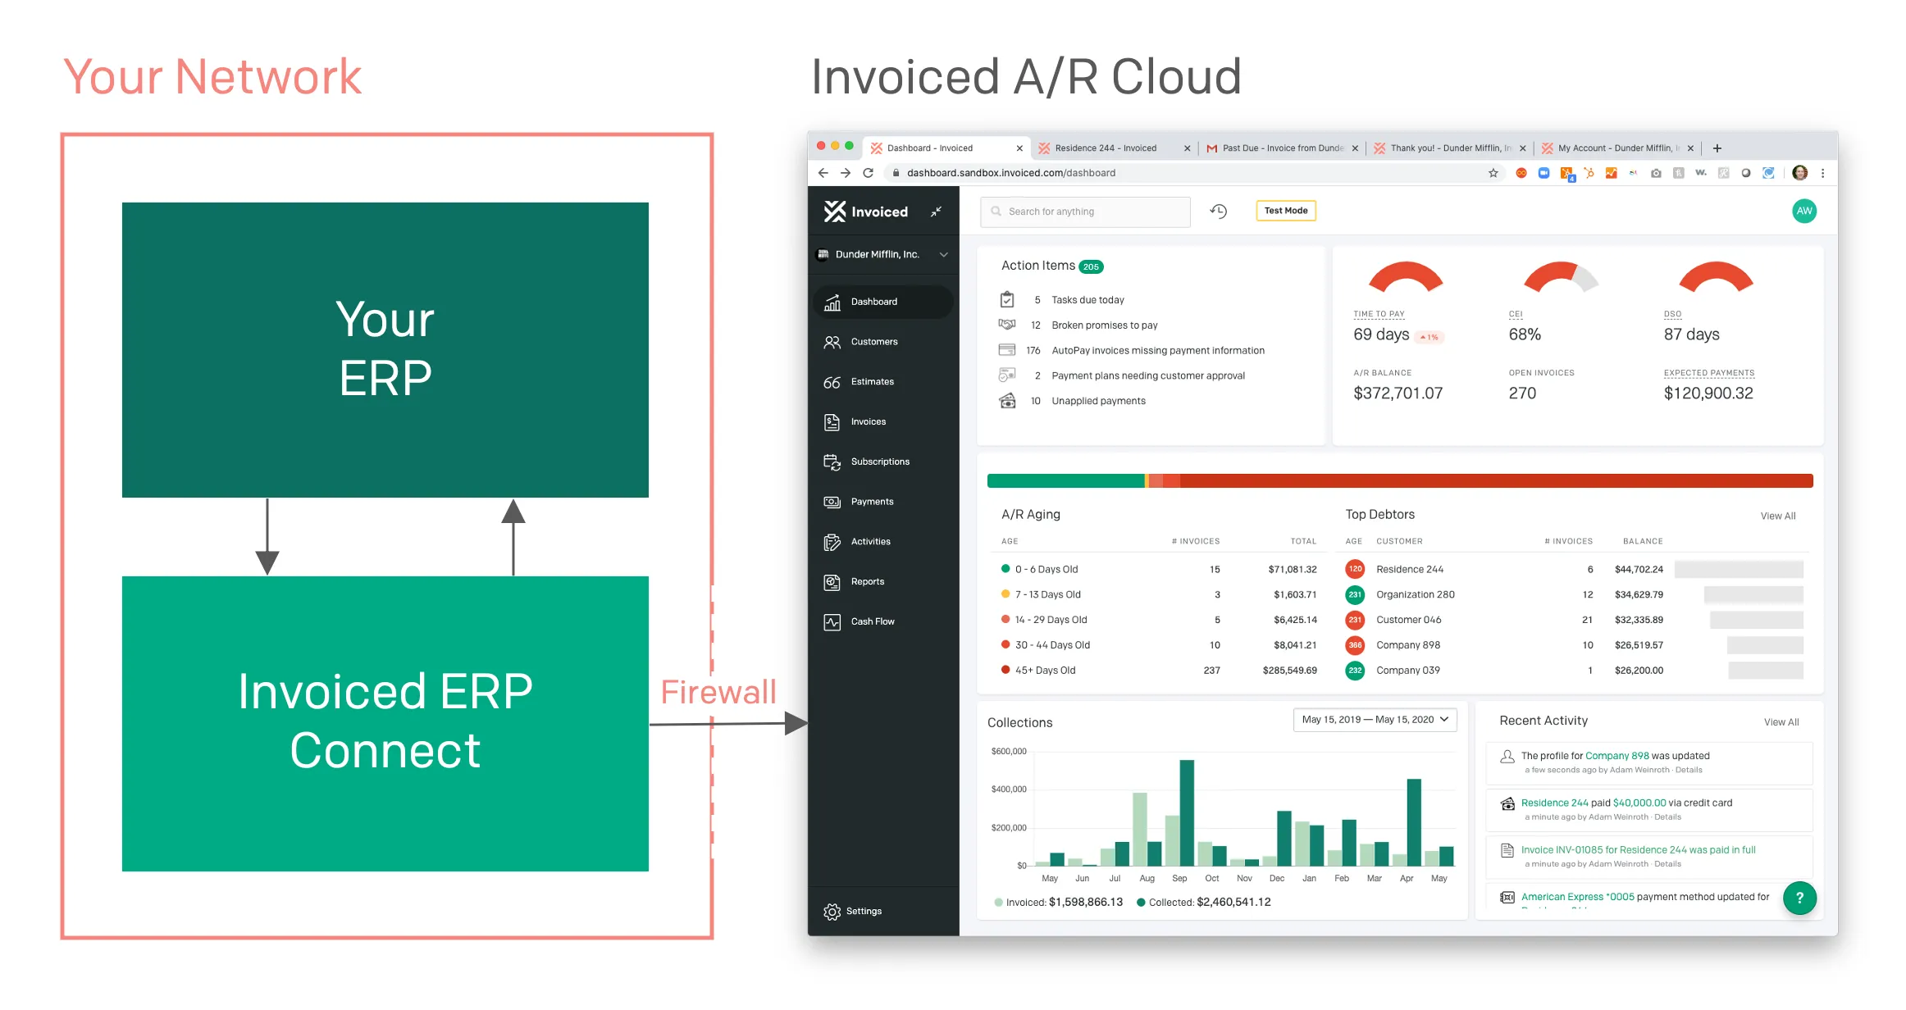Click View All for Recent Activity
Image resolution: width=1906 pixels, height=1010 pixels.
click(1781, 722)
